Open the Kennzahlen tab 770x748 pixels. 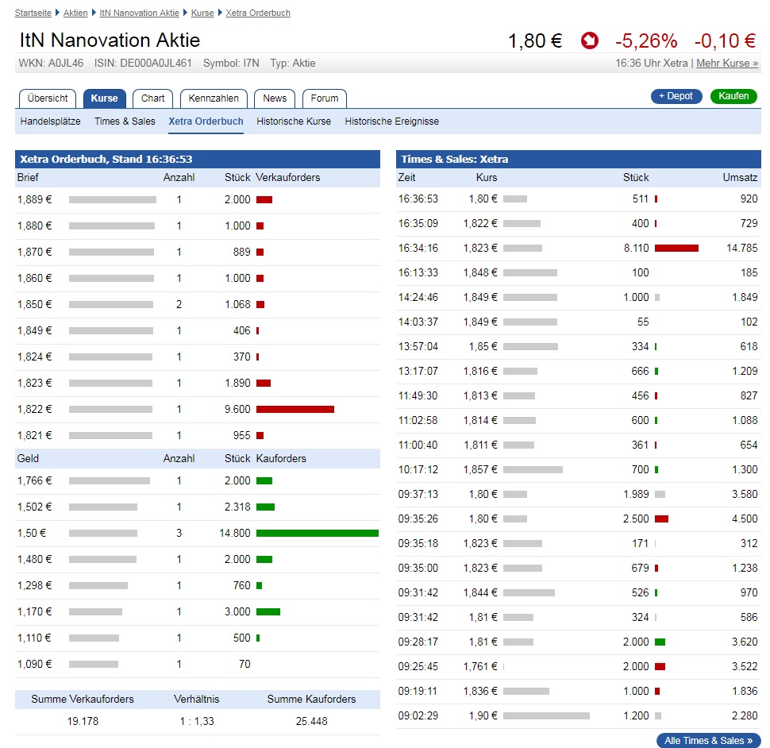tap(214, 98)
